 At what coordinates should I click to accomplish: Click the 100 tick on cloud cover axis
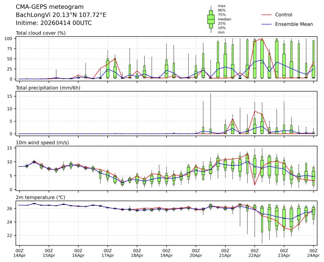pyautogui.click(x=9, y=39)
